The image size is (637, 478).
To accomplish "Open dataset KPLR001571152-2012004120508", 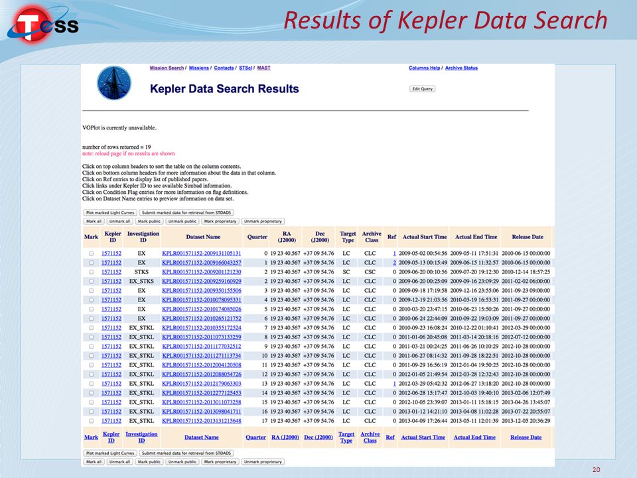I will [x=202, y=365].
